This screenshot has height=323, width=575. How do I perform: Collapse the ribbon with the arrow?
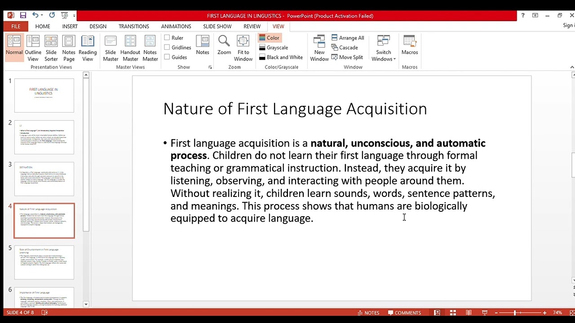click(572, 67)
